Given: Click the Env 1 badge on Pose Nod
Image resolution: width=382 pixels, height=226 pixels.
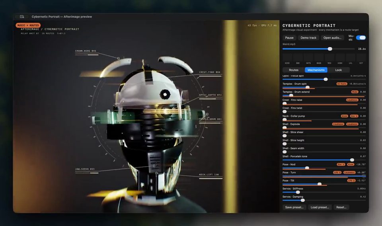Looking at the screenshot, I should pos(341,164).
